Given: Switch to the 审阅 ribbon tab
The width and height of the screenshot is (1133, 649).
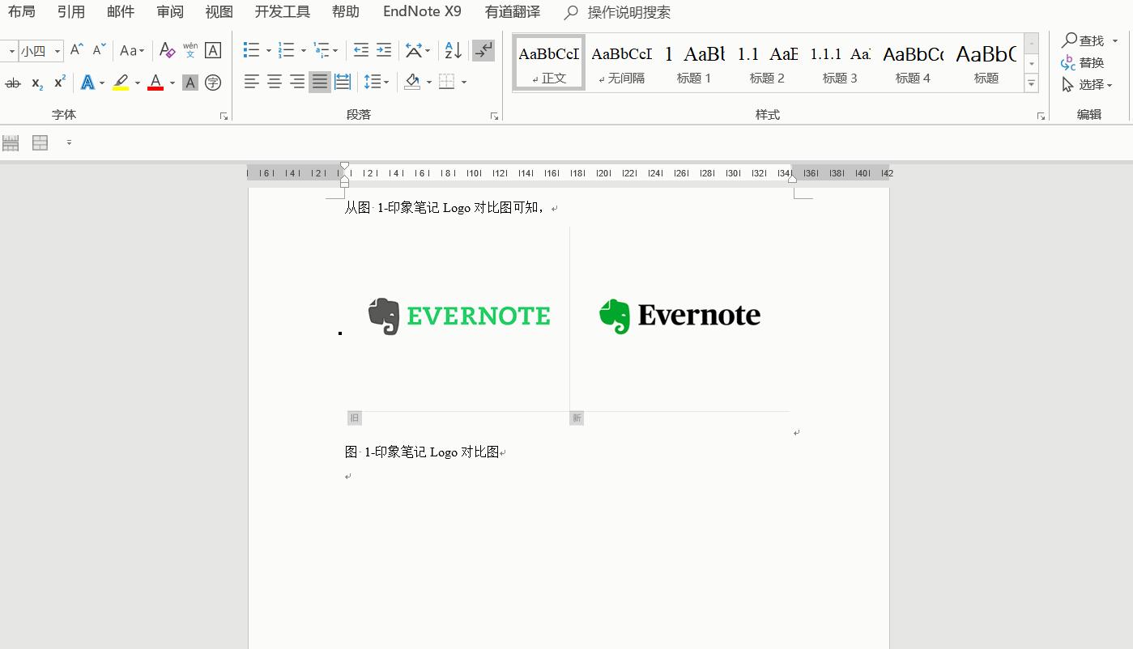Looking at the screenshot, I should (x=169, y=11).
